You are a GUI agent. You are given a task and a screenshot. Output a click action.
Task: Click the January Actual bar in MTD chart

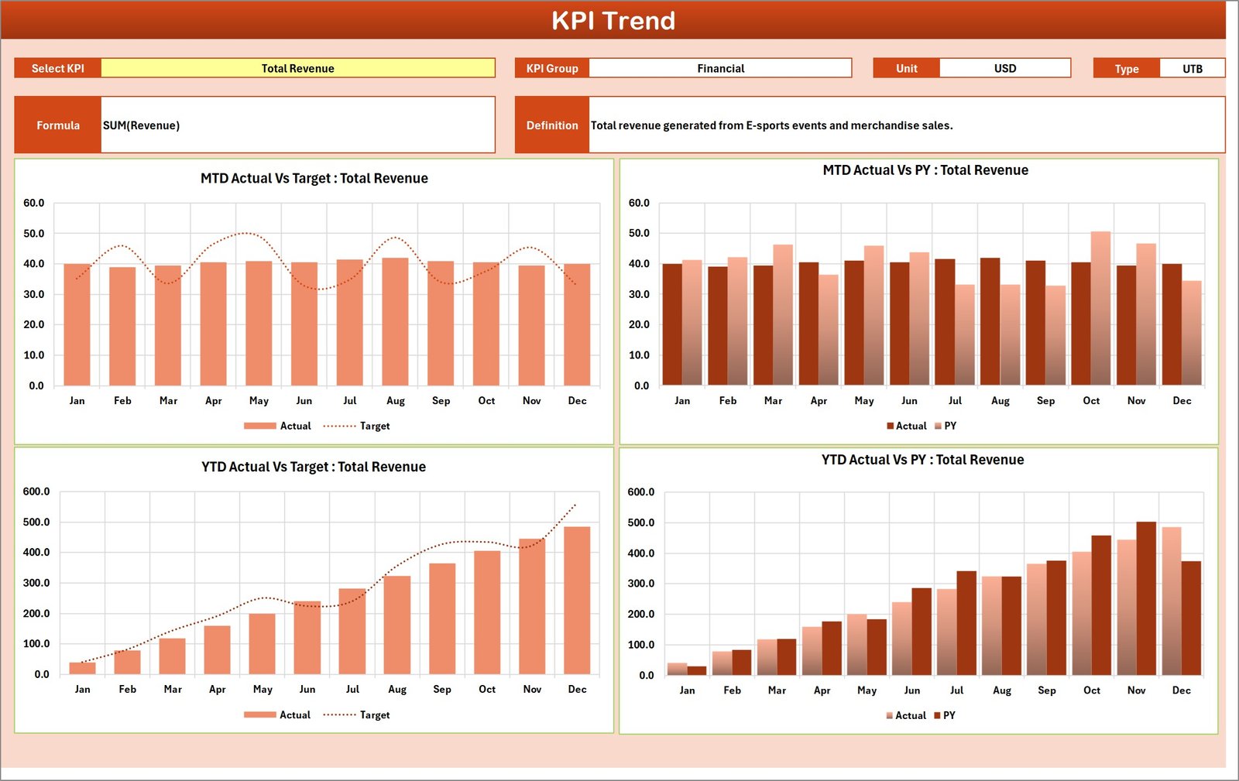pos(77,325)
